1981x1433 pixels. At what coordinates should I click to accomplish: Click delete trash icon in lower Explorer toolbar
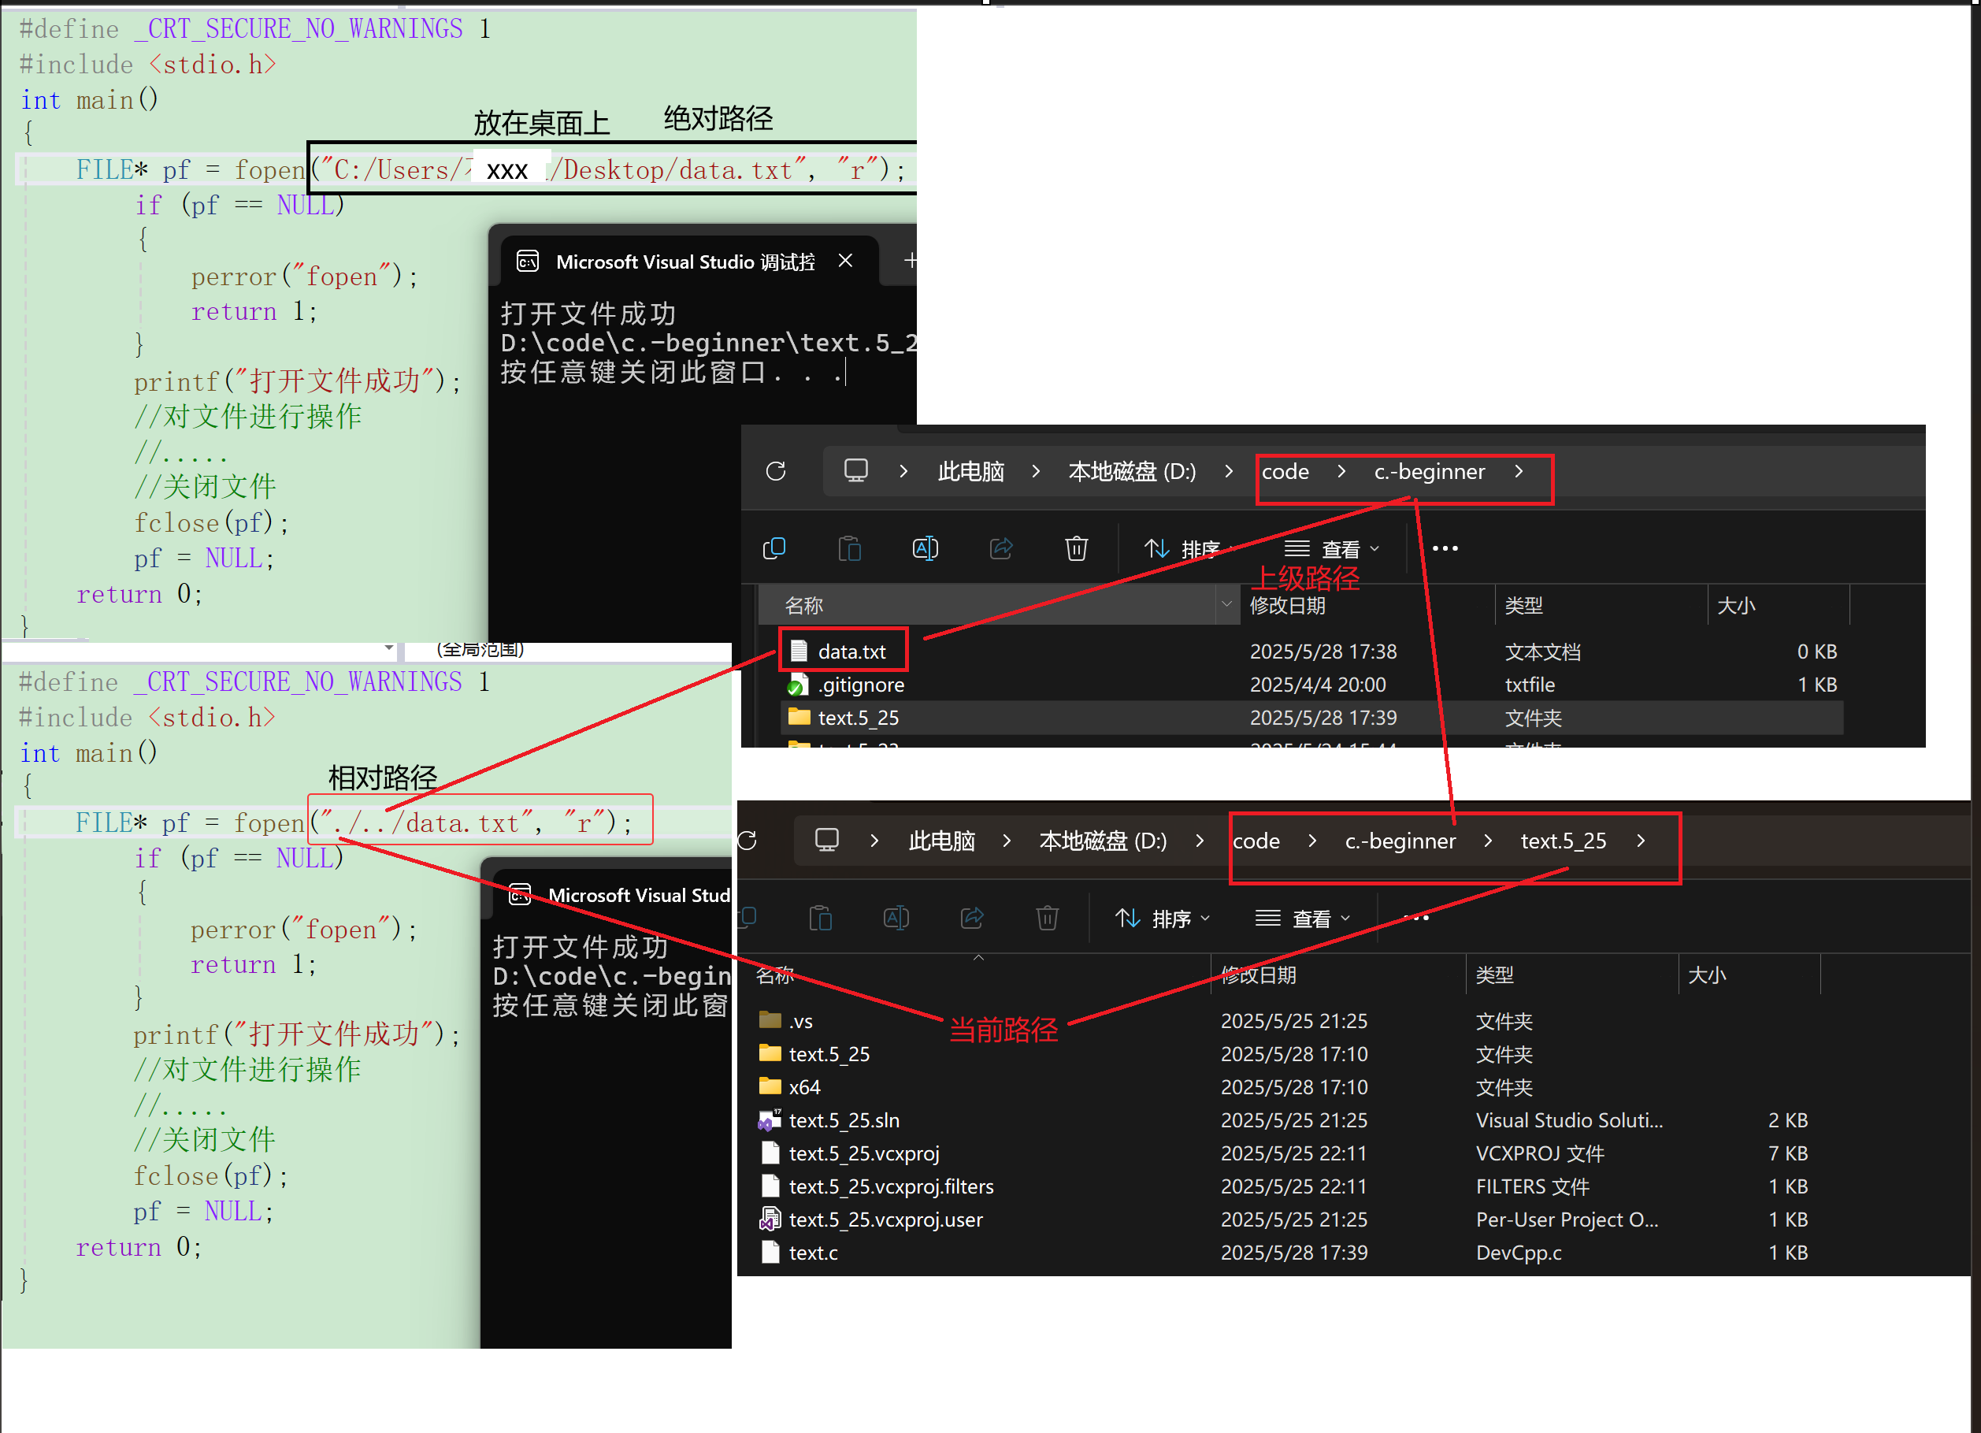click(1048, 919)
